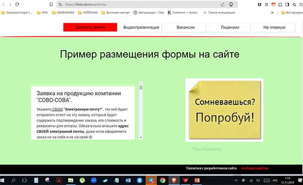303x185 pixels.
Task: Bookmark this page with the bookmark icon
Action: 51,5
